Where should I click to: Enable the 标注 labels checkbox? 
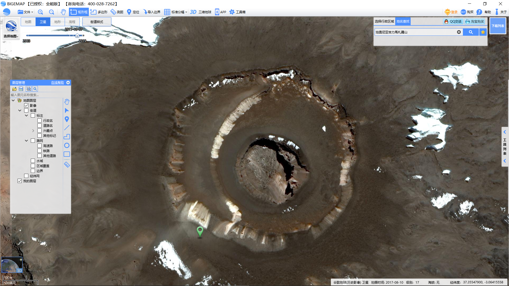point(33,115)
